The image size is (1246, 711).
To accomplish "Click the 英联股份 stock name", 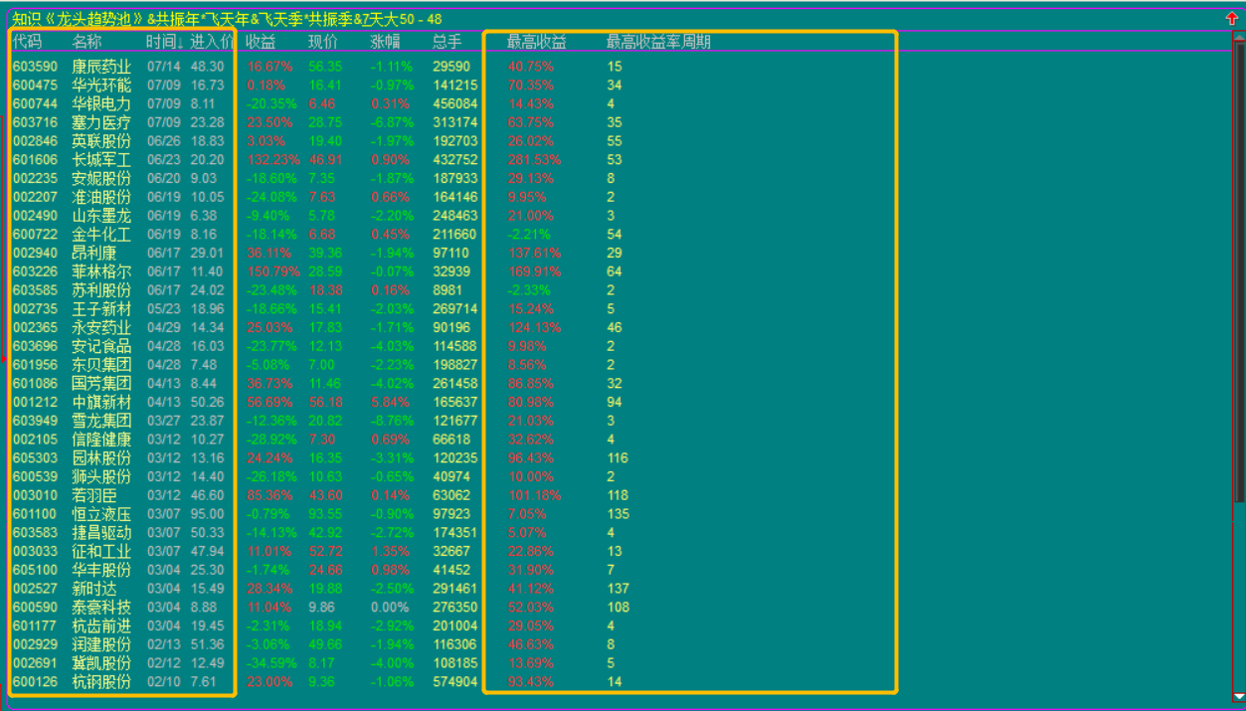I will coord(101,141).
